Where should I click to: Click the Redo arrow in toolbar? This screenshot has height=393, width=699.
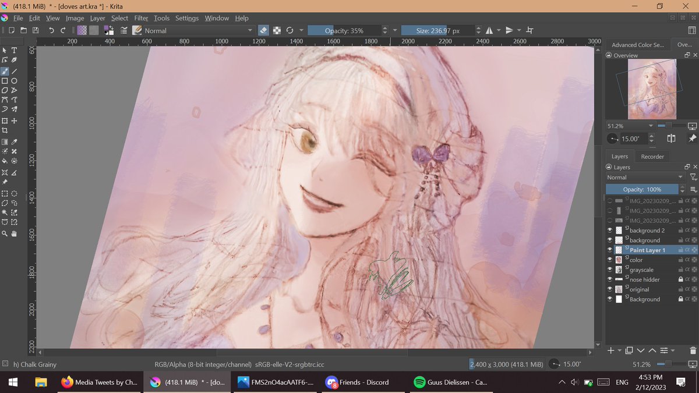tap(63, 30)
